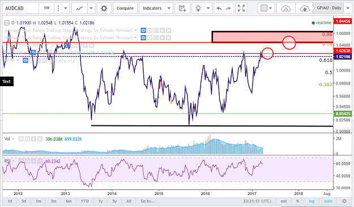
Task: Open layout square dropdown arrow
Action: tap(271, 9)
